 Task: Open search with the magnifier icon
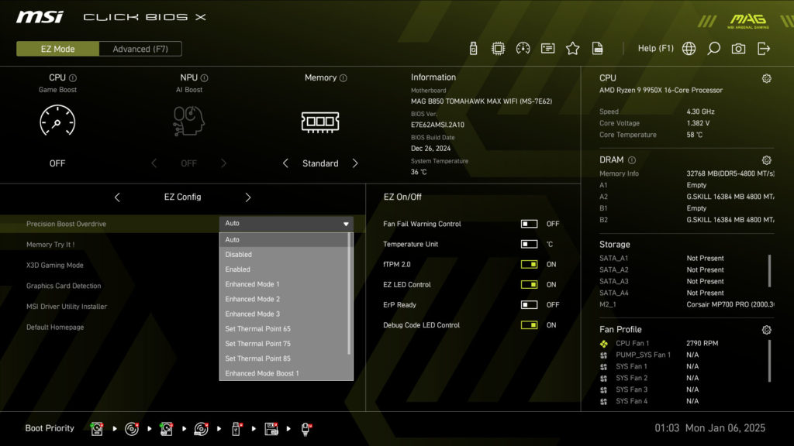point(713,48)
